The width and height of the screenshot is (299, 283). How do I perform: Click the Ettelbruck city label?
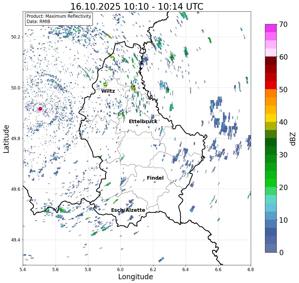pyautogui.click(x=143, y=121)
